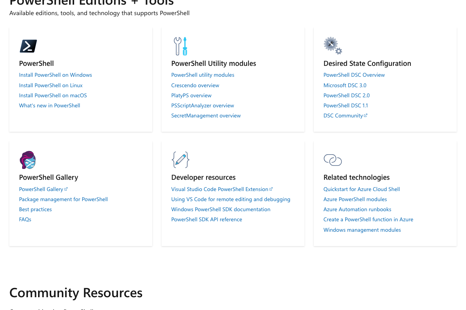This screenshot has height=310, width=466.
Task: Open Using VS Code for remote editing link
Action: (231, 199)
